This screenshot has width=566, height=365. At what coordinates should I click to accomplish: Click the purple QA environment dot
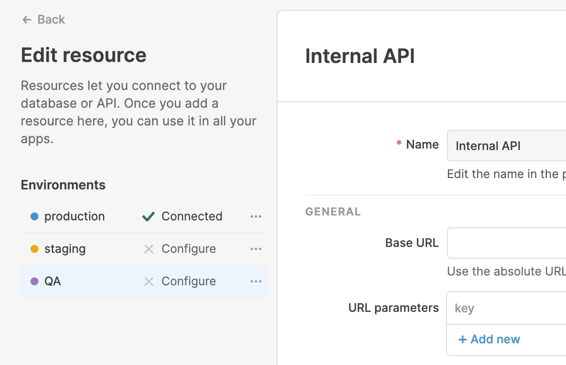(34, 281)
